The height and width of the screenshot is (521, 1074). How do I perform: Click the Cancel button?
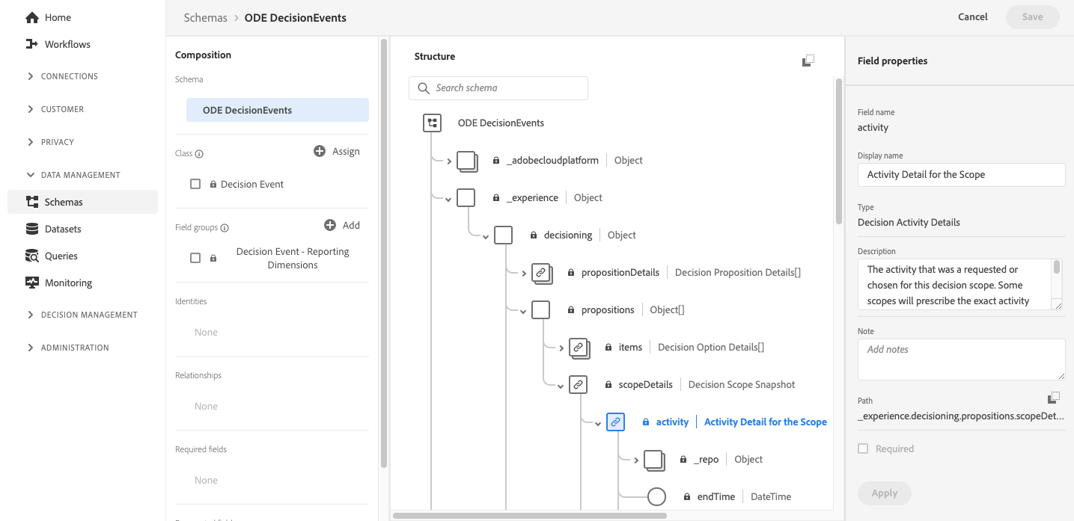coord(972,17)
